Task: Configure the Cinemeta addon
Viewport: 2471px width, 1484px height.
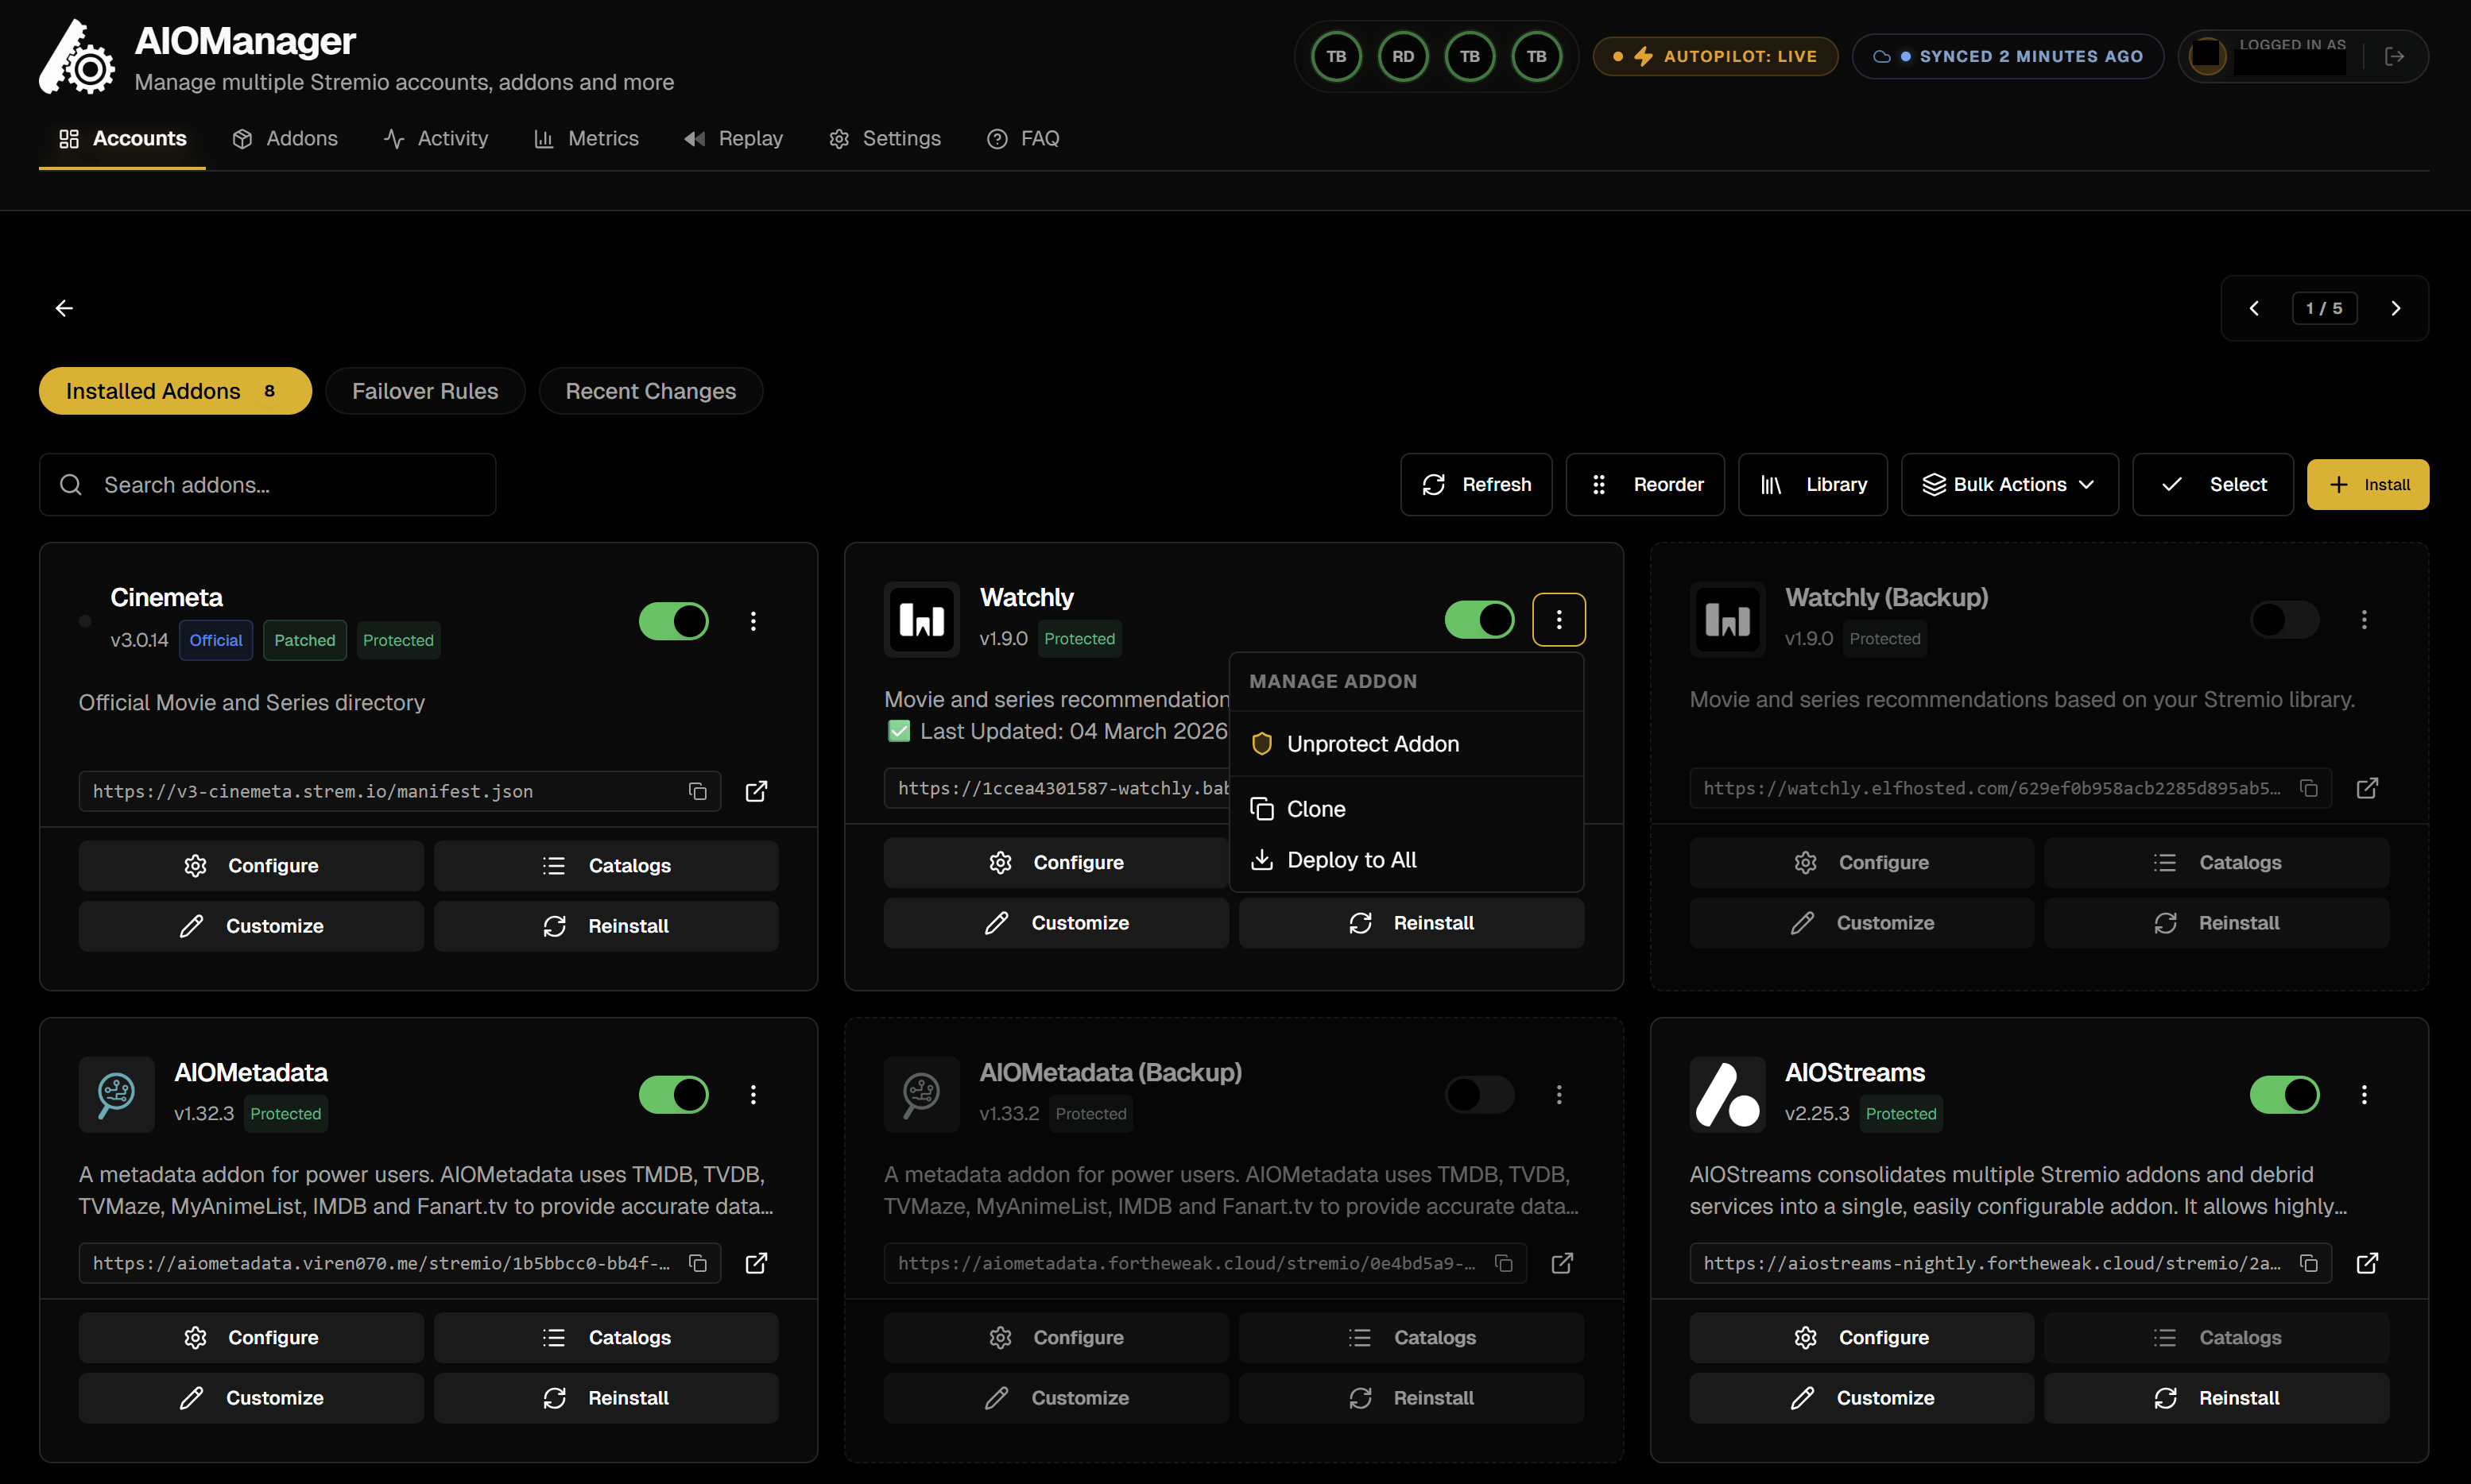Action: pos(251,865)
